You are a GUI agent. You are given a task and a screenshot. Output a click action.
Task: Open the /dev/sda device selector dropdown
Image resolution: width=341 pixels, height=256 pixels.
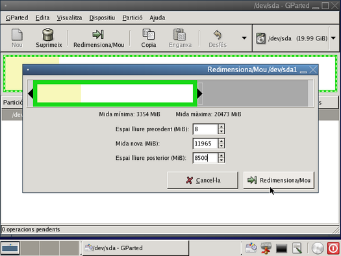(333, 38)
